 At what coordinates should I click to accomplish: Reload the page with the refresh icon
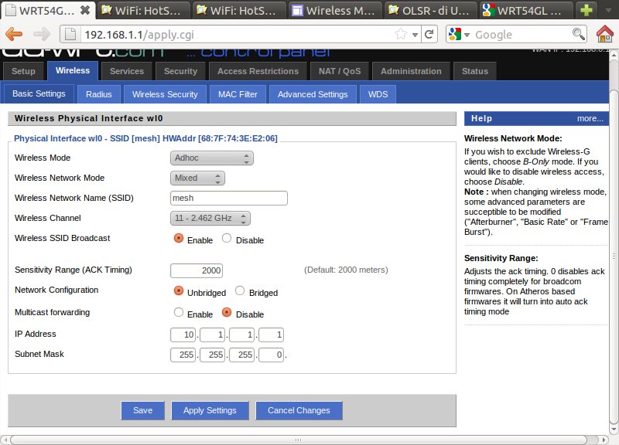pos(430,34)
